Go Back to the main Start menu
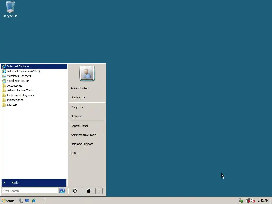The height and width of the screenshot is (204, 272). (x=34, y=183)
